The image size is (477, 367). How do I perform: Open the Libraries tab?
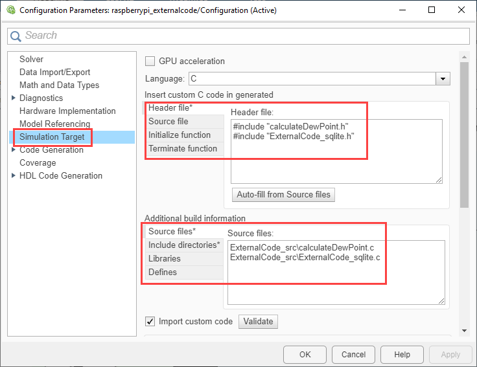tap(165, 258)
